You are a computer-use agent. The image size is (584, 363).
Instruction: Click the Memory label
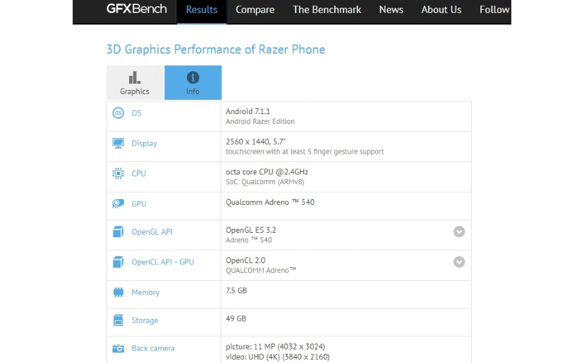click(x=145, y=293)
